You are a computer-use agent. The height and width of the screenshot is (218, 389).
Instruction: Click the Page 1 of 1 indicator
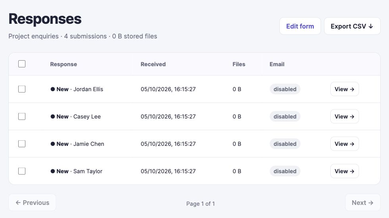pyautogui.click(x=200, y=204)
